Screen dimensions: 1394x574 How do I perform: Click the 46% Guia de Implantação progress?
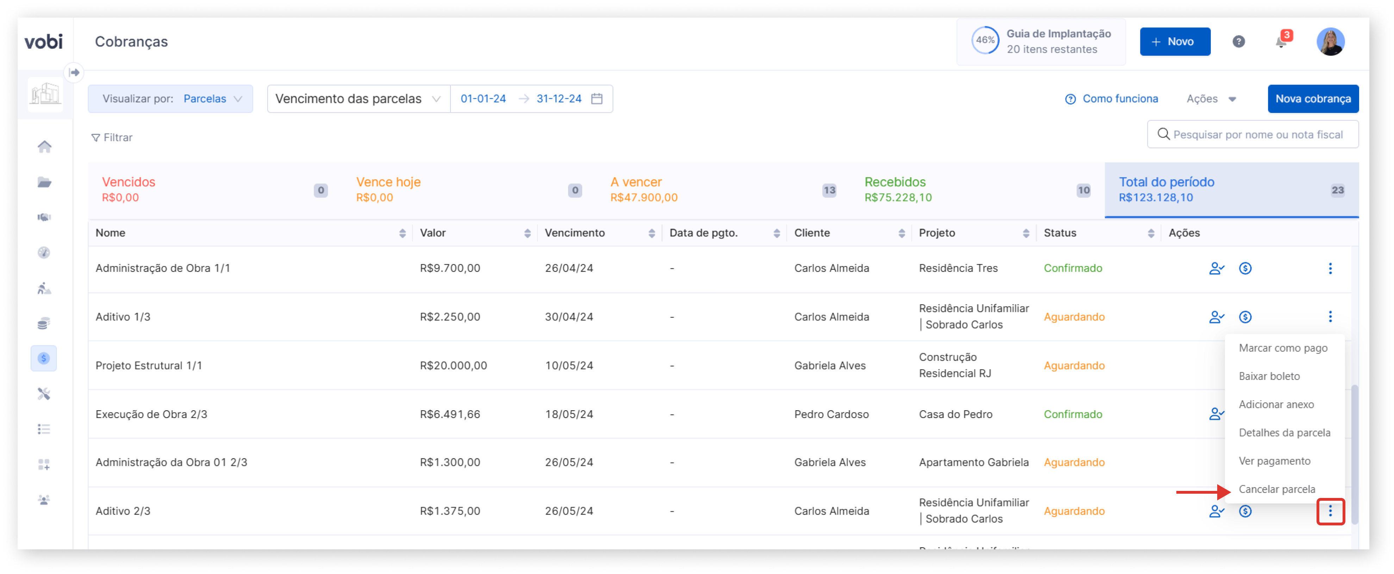coord(1041,42)
